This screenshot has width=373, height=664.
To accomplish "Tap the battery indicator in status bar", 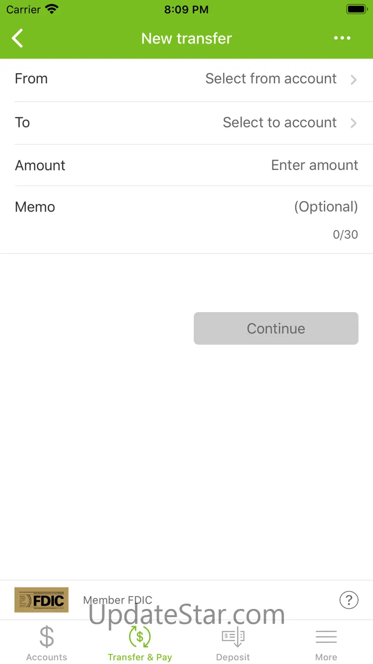I will (x=356, y=9).
